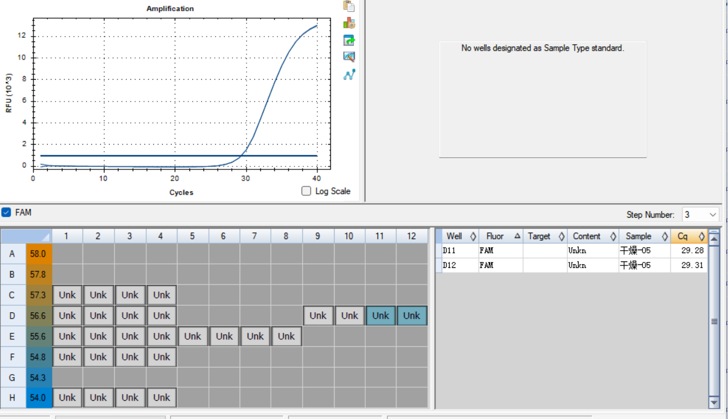Click the 58.0 temperature cell

click(x=39, y=254)
